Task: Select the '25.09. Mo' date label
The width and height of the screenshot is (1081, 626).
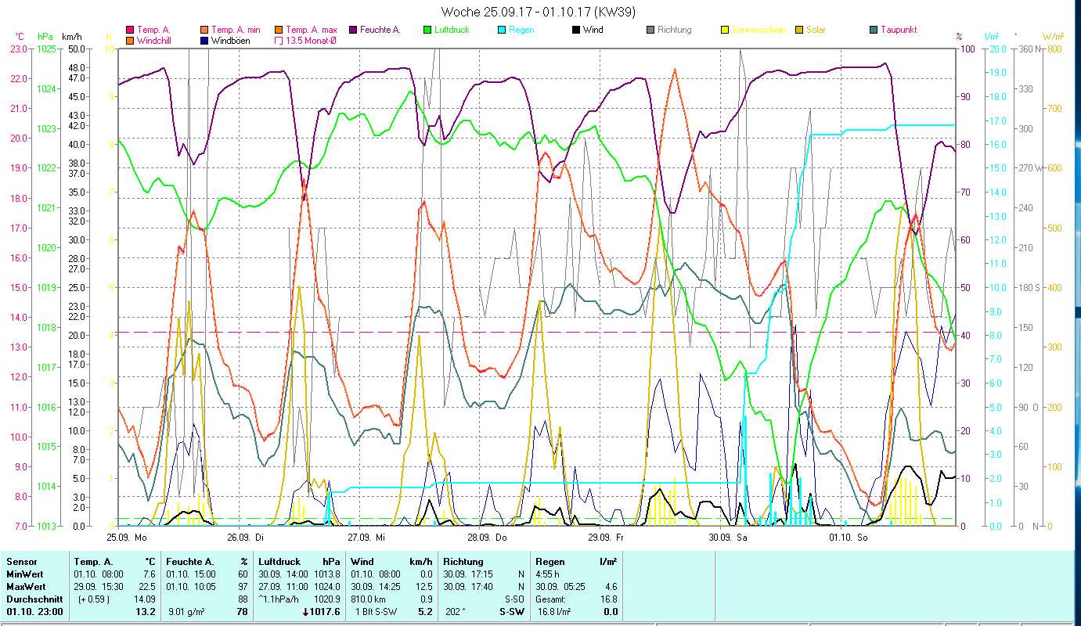Action: (x=127, y=538)
